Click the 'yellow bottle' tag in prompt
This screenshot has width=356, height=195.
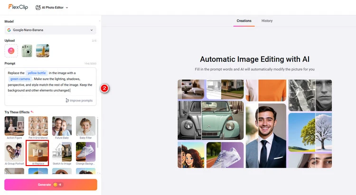[37, 73]
